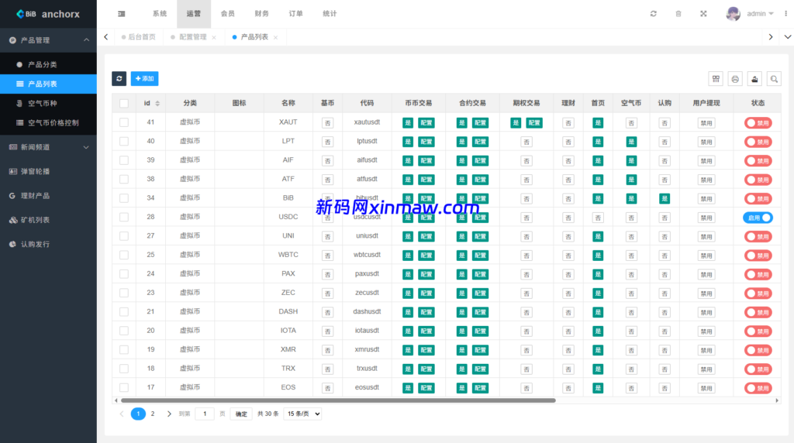Open the tab options chevron
The width and height of the screenshot is (794, 443).
[x=788, y=37]
